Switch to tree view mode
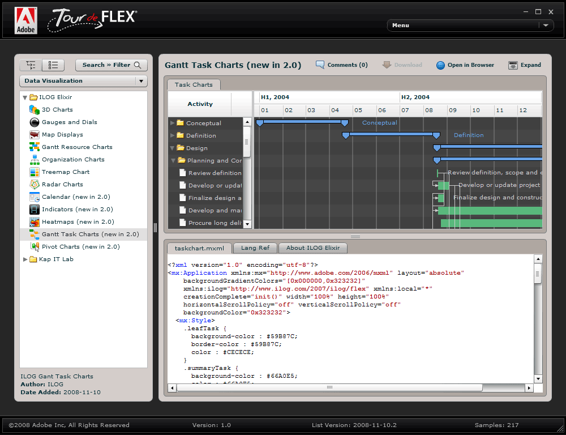Screen dimensions: 566x435 (x=31, y=65)
